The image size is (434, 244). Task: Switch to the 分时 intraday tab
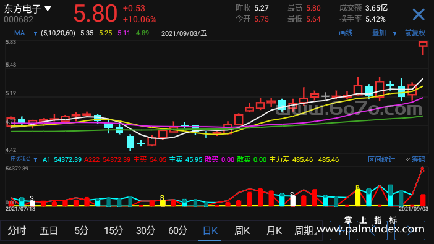point(17,230)
